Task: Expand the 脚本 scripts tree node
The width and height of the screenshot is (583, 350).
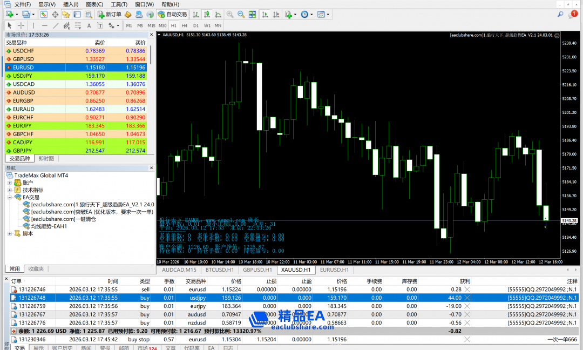Action: coord(10,234)
